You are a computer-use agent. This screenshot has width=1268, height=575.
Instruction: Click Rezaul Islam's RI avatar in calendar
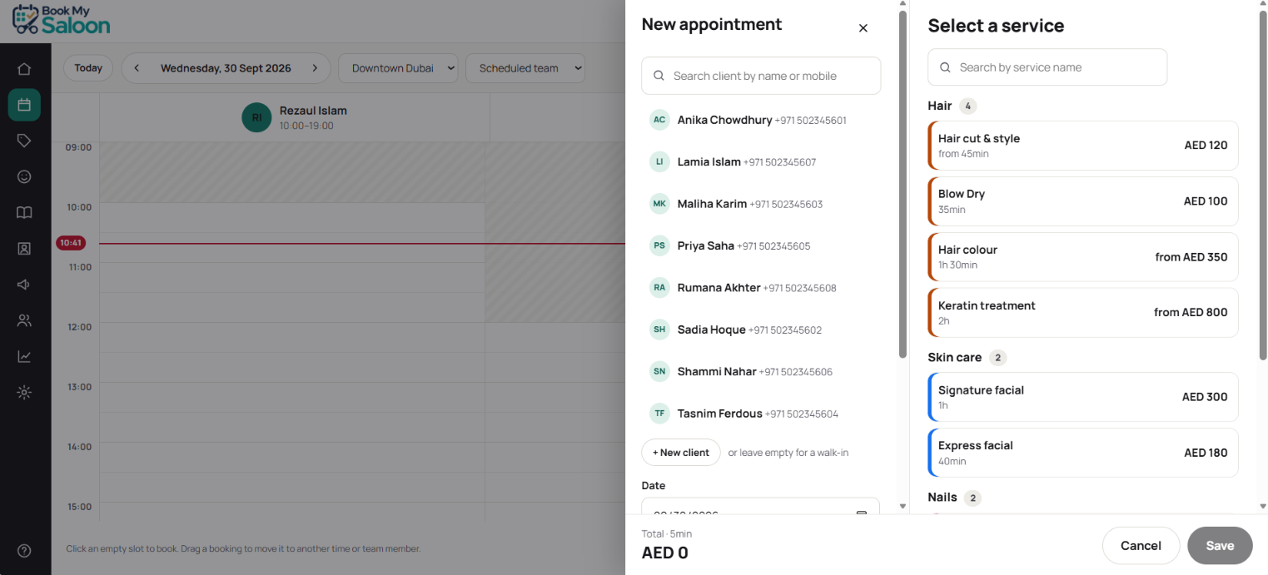point(256,117)
